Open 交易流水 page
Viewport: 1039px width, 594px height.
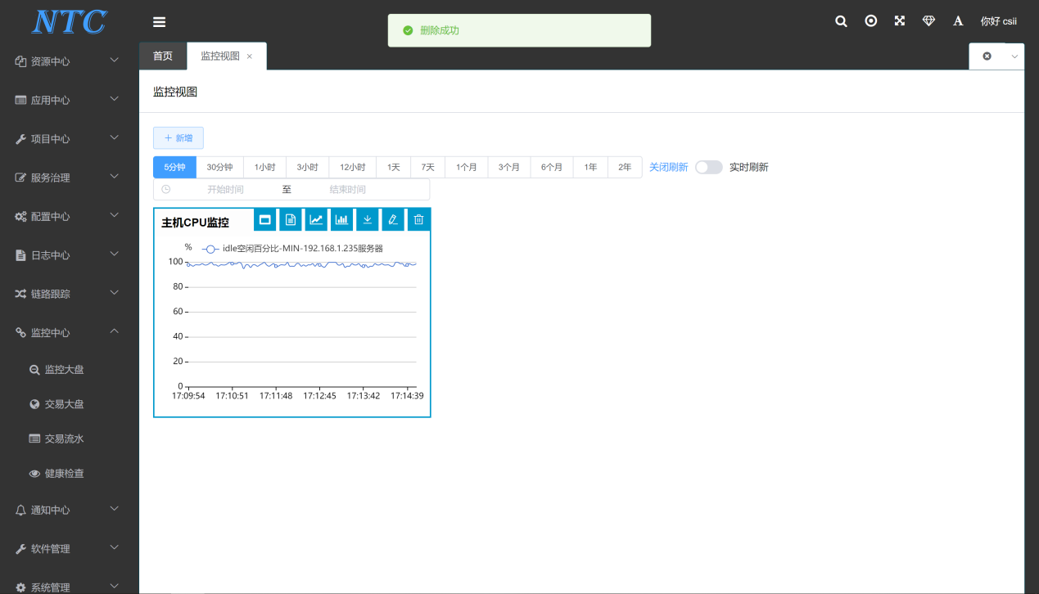(70, 439)
